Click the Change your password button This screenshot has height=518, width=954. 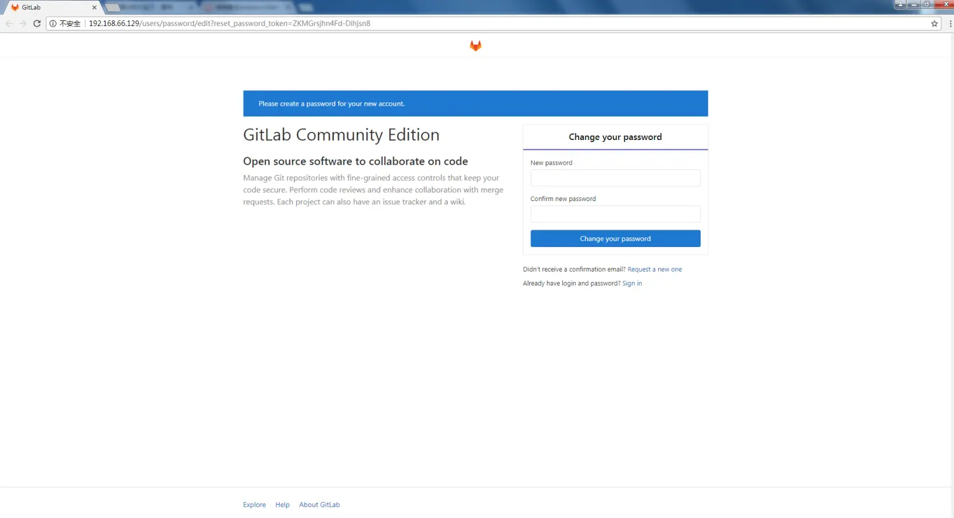615,239
